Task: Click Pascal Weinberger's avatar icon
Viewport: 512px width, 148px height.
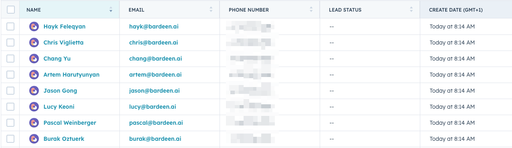Action: click(x=34, y=123)
